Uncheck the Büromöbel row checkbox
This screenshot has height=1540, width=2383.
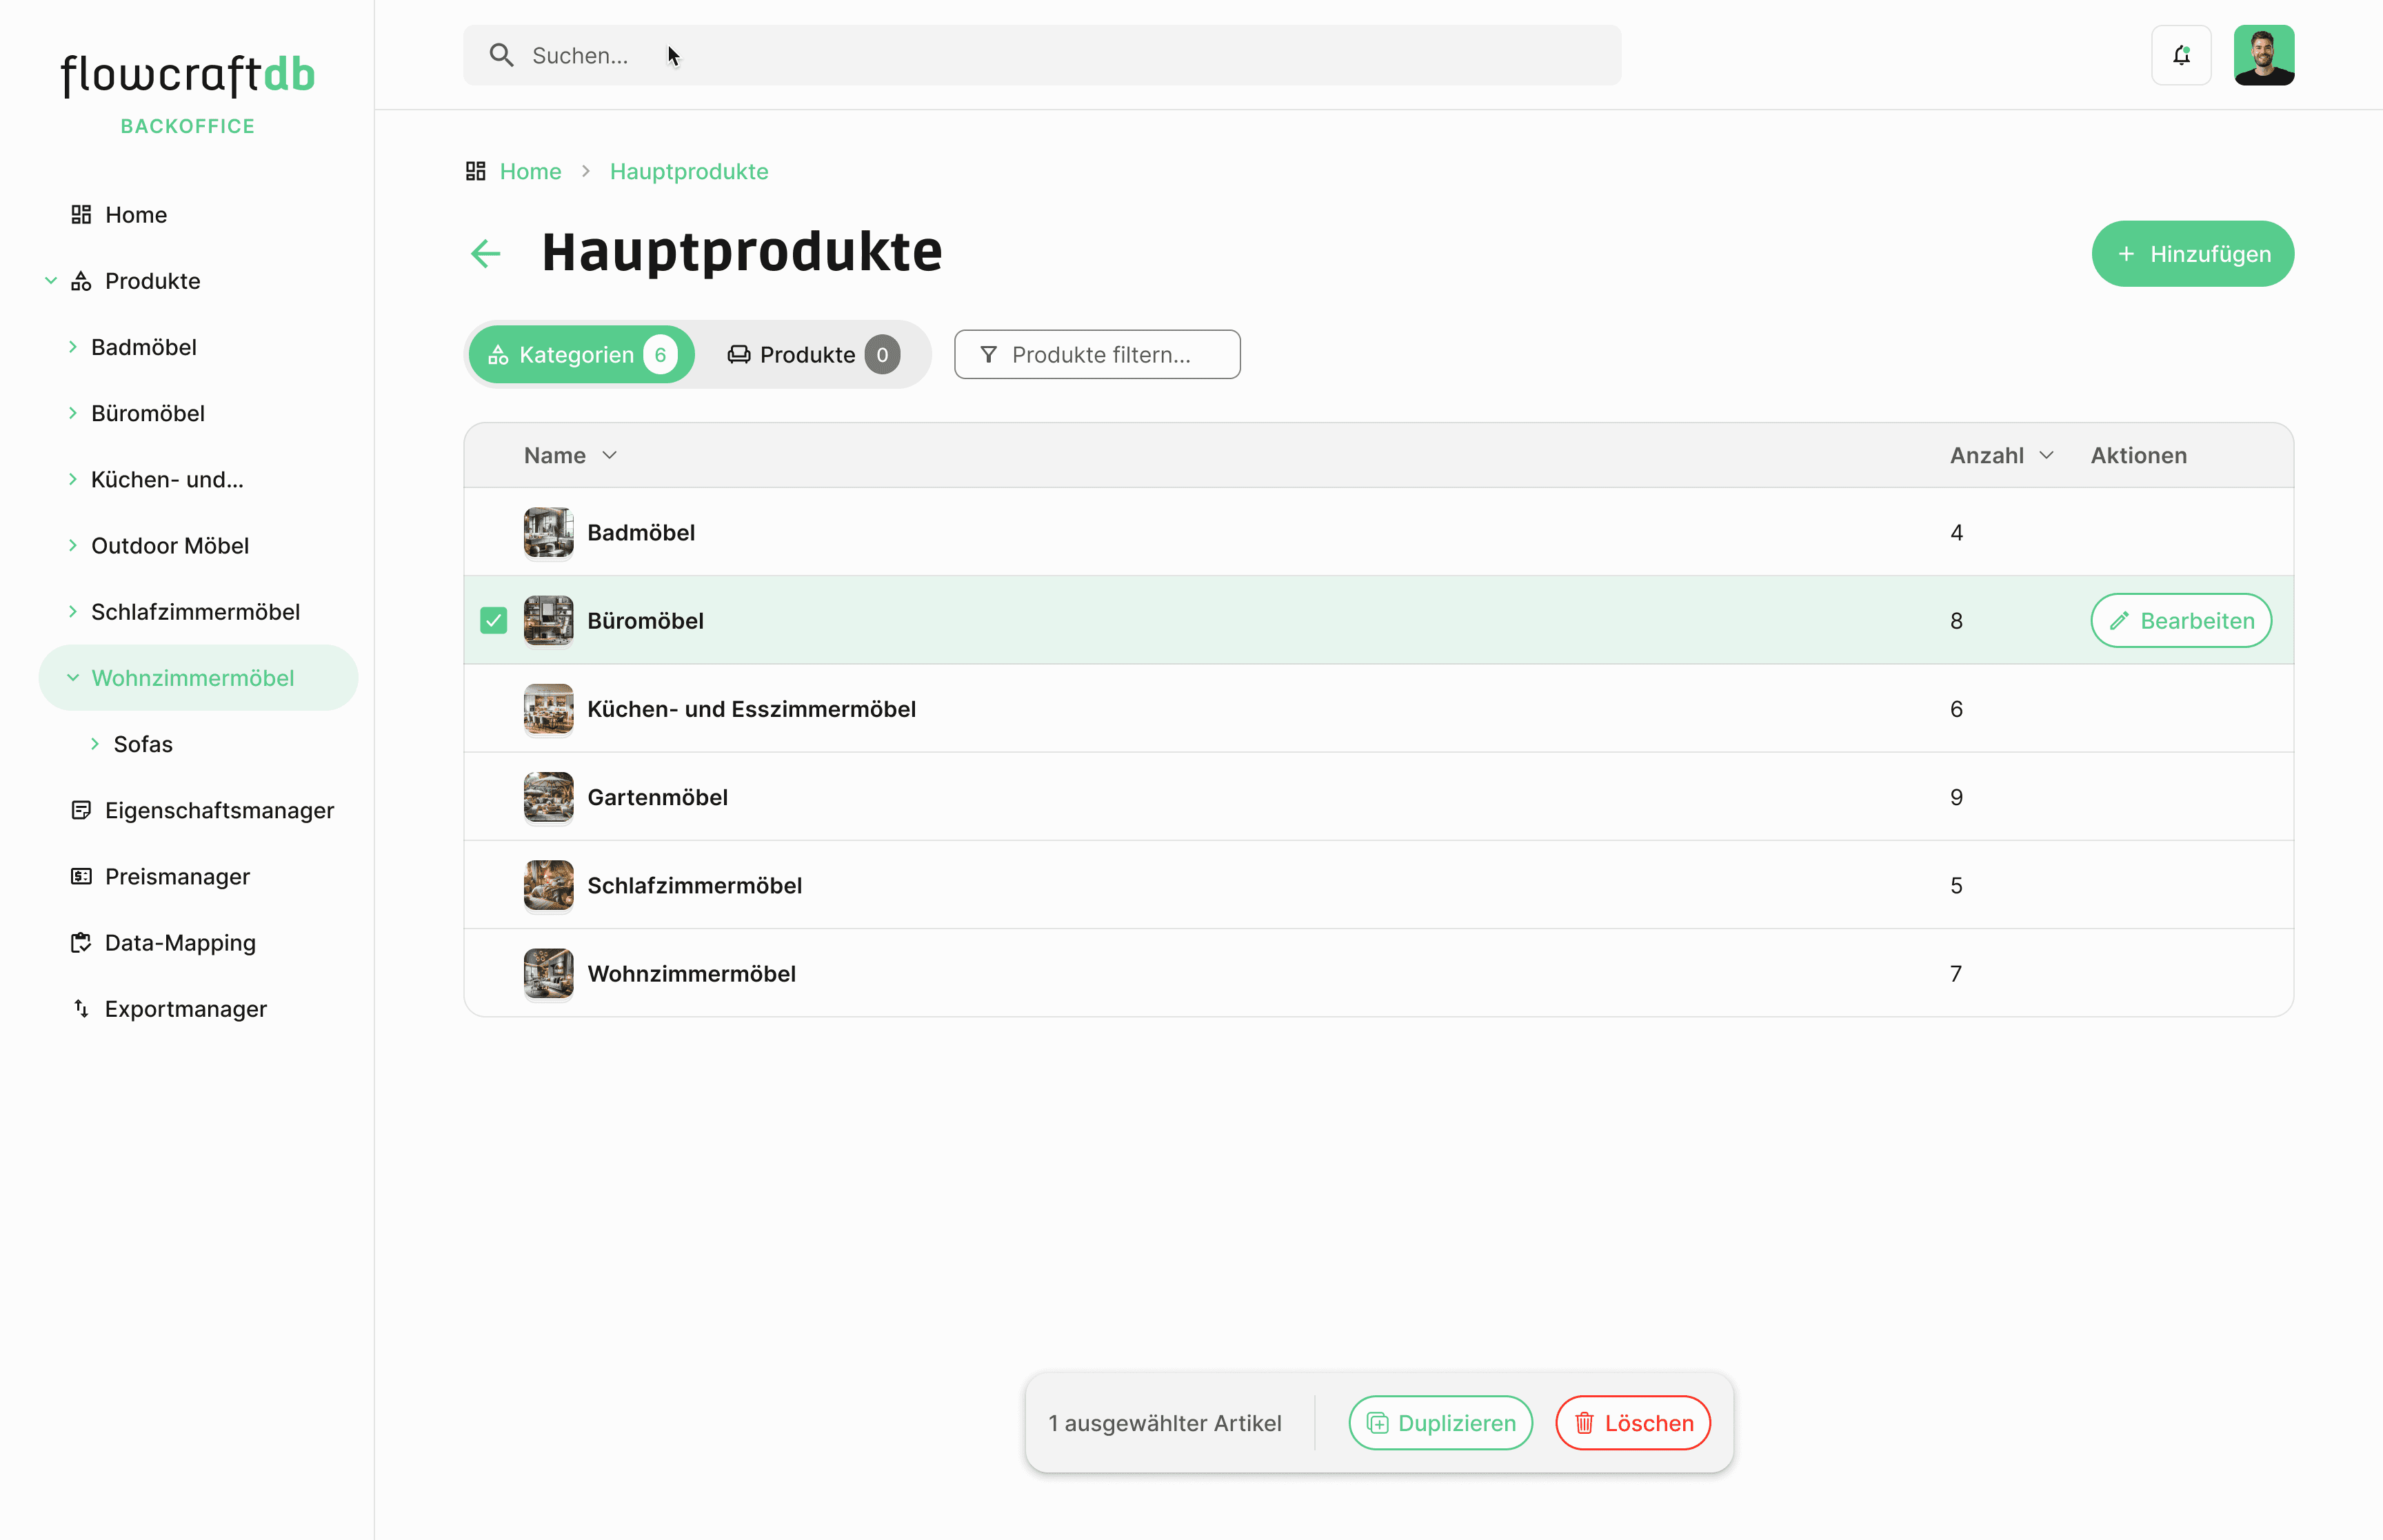tap(494, 620)
